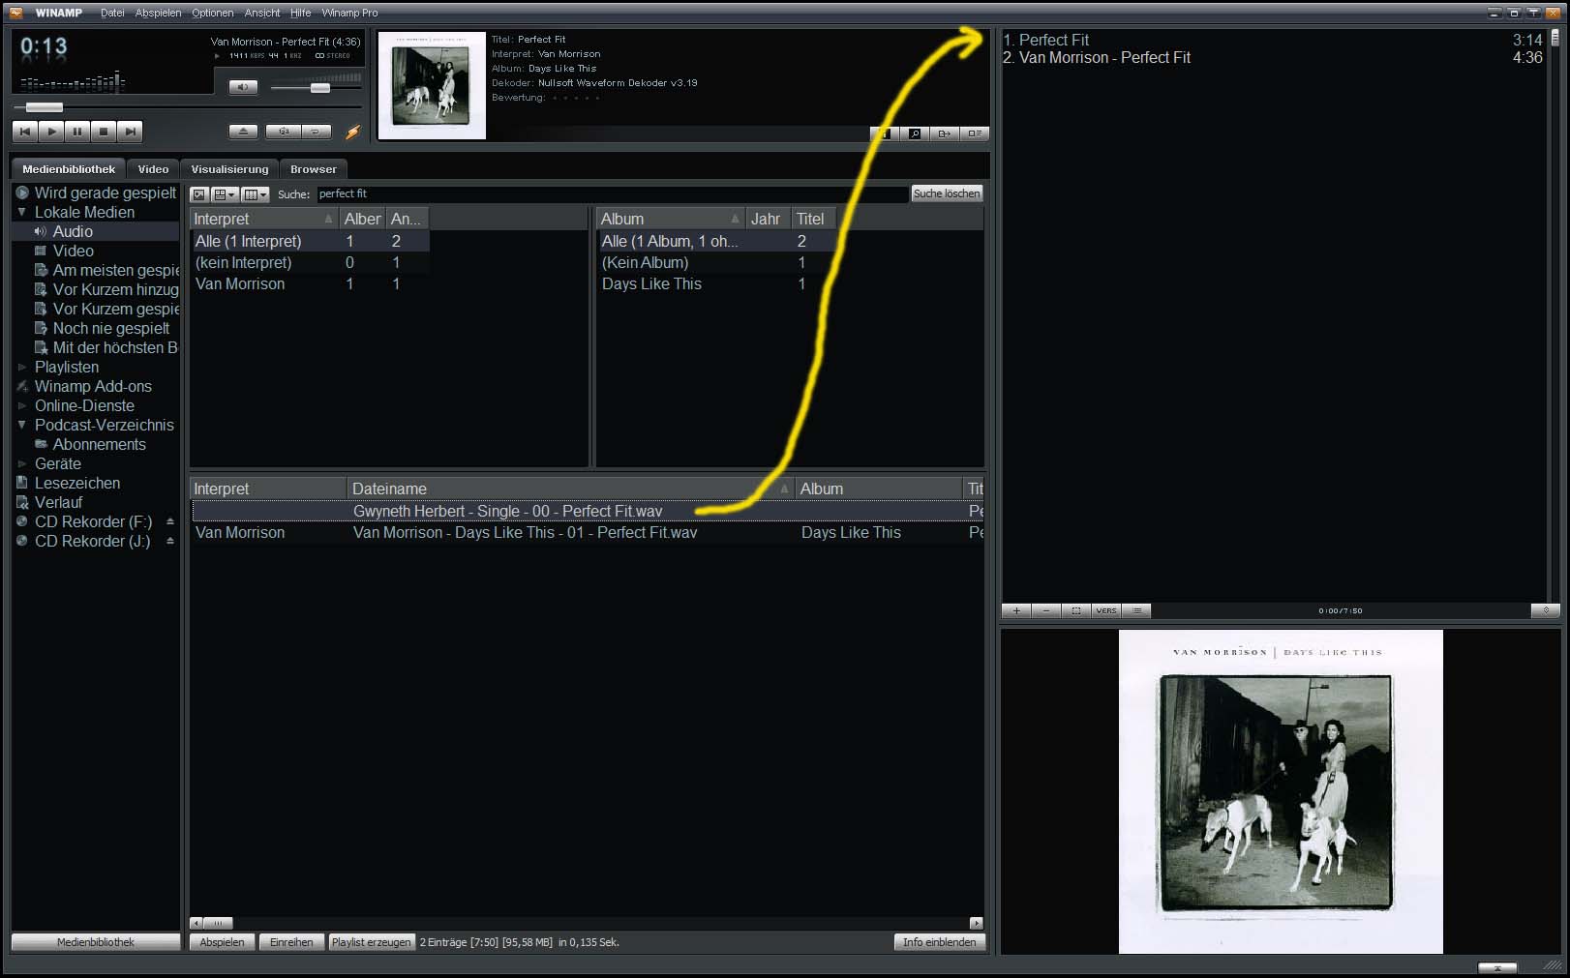Click the Suche löschen button

[x=946, y=193]
